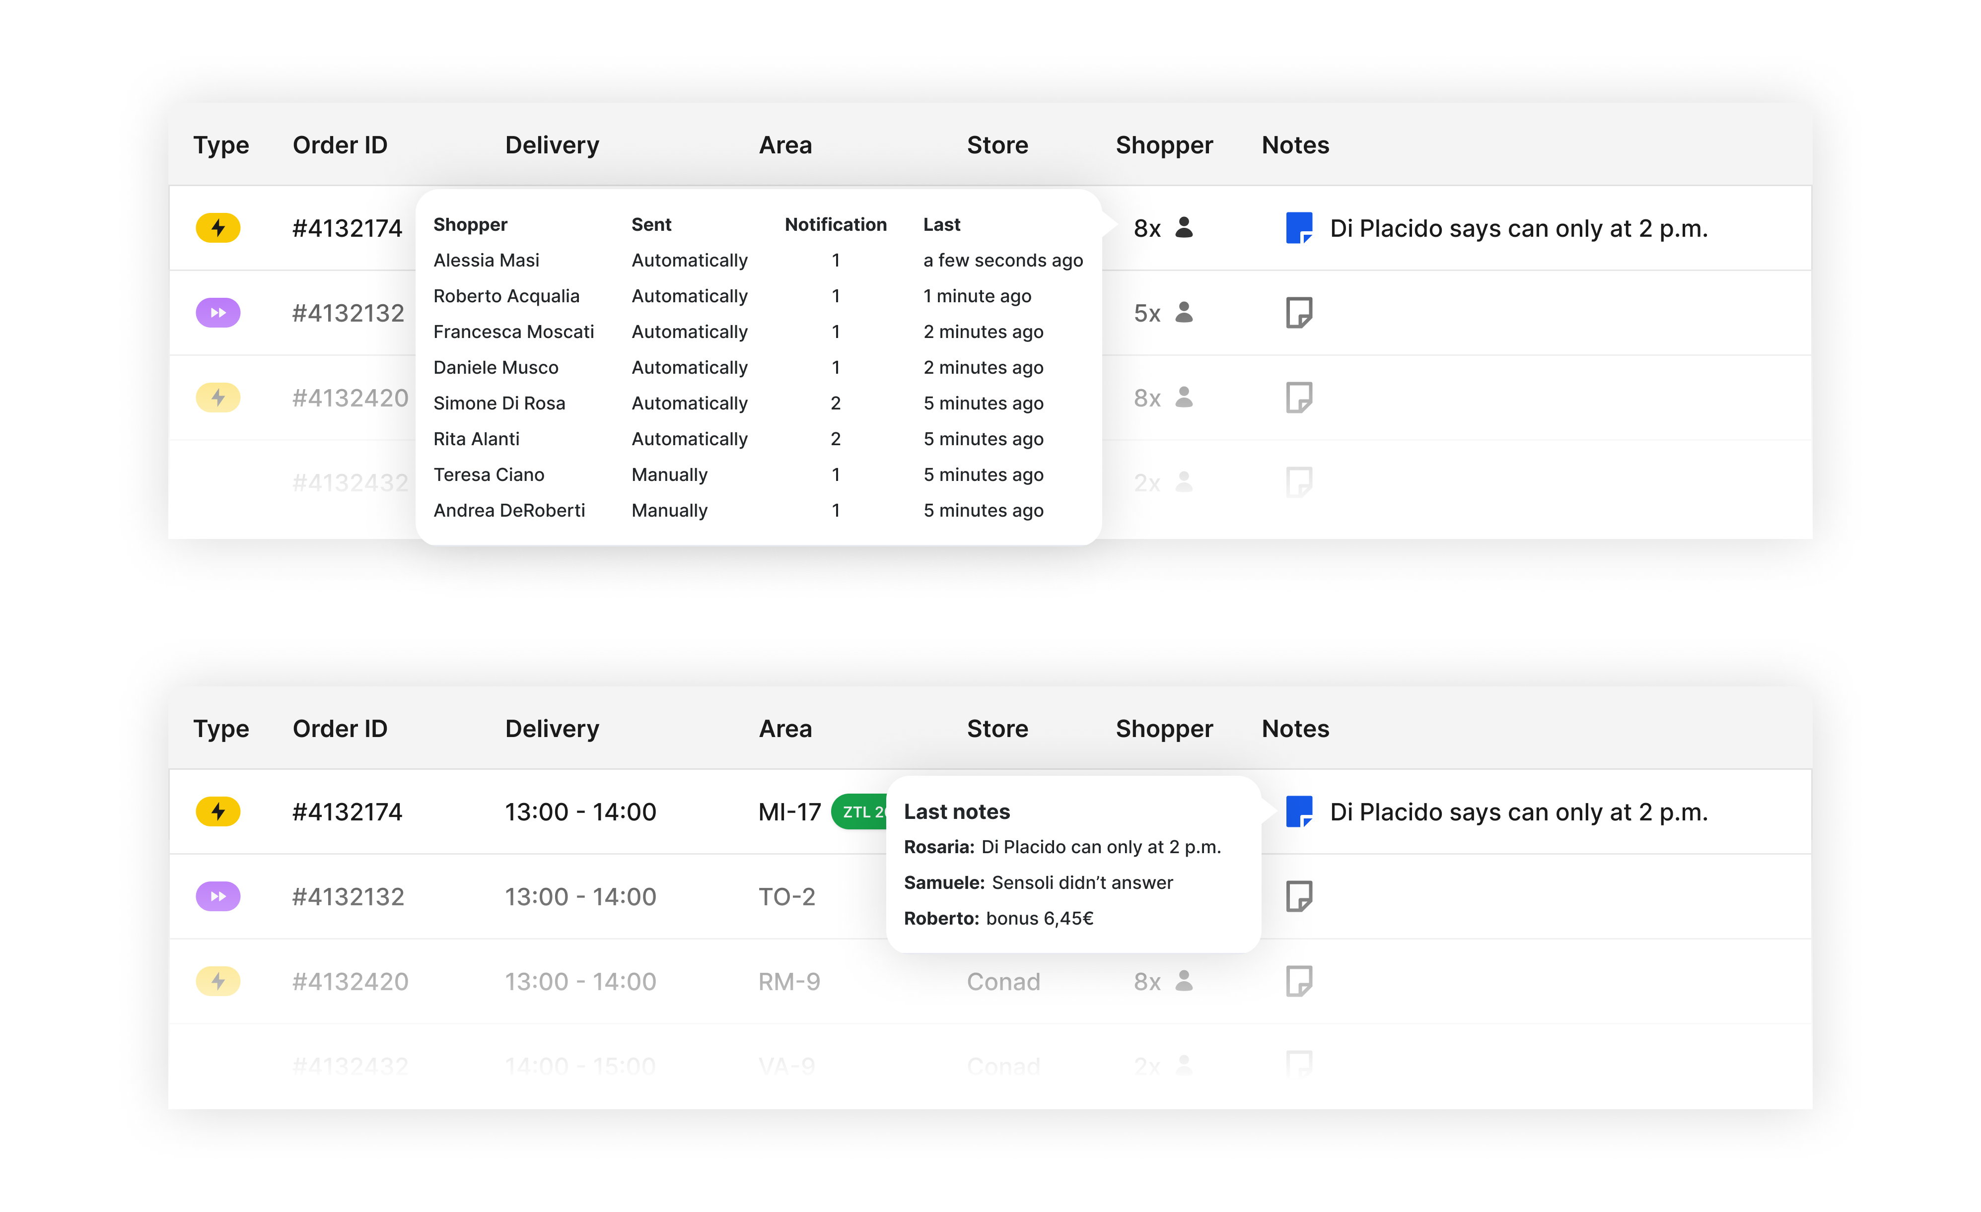Sort by Area column in bottom table
This screenshot has height=1212, width=1981.
point(784,729)
